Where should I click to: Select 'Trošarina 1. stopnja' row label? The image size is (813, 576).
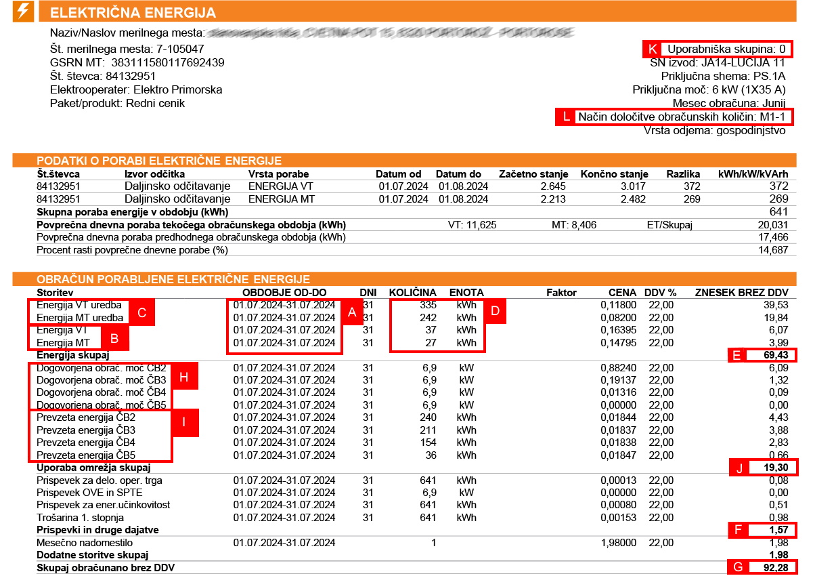pos(81,517)
